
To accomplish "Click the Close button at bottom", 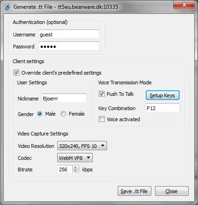I will (172, 191).
